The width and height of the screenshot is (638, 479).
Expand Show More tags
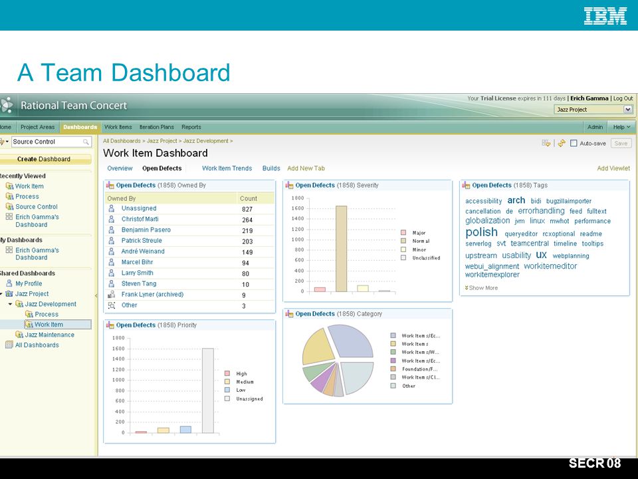coord(481,287)
